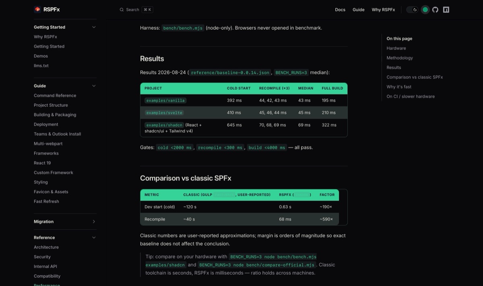483x286 pixels.
Task: Open Custom Framework page
Action: 54,173
